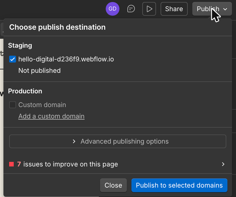Image resolution: width=236 pixels, height=197 pixels.
Task: Click the preview play icon
Action: click(149, 9)
